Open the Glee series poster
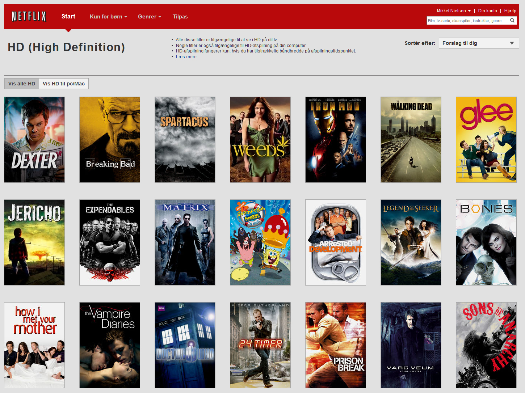The image size is (525, 393). click(486, 140)
